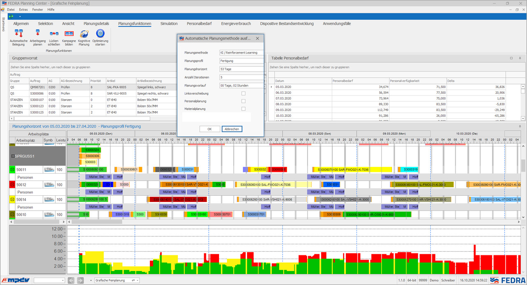Collapse workplace 50614 row
The image size is (527, 285).
coord(12,199)
